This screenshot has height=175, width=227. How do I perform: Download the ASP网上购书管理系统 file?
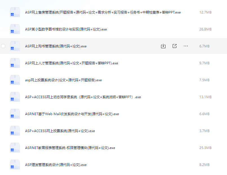[163, 46]
